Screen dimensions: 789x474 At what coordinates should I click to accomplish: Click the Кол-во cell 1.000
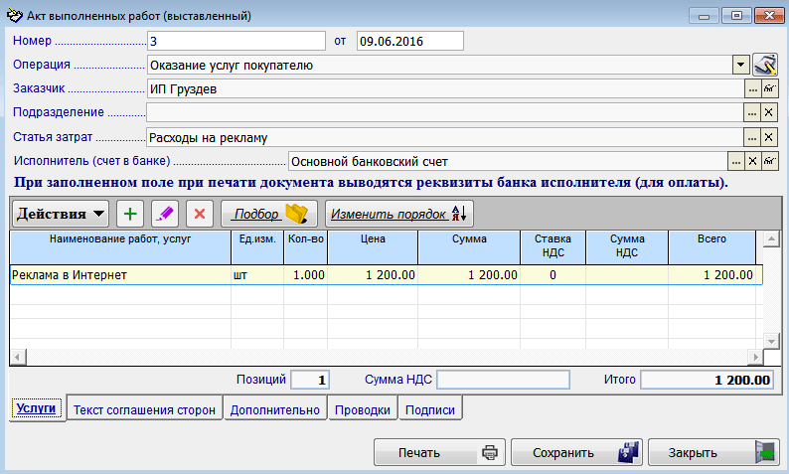coord(305,275)
